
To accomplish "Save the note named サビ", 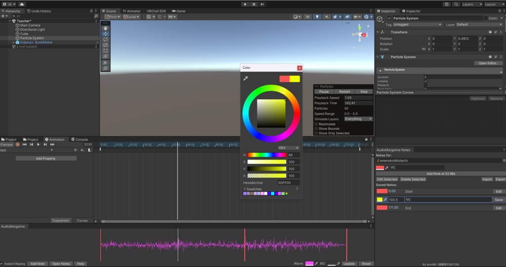I will (x=499, y=200).
